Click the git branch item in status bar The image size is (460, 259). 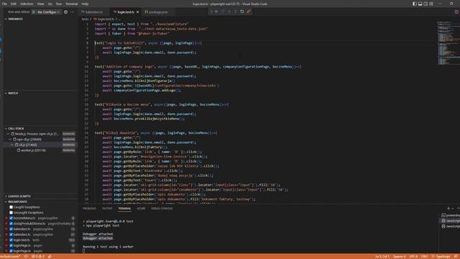pos(11,256)
